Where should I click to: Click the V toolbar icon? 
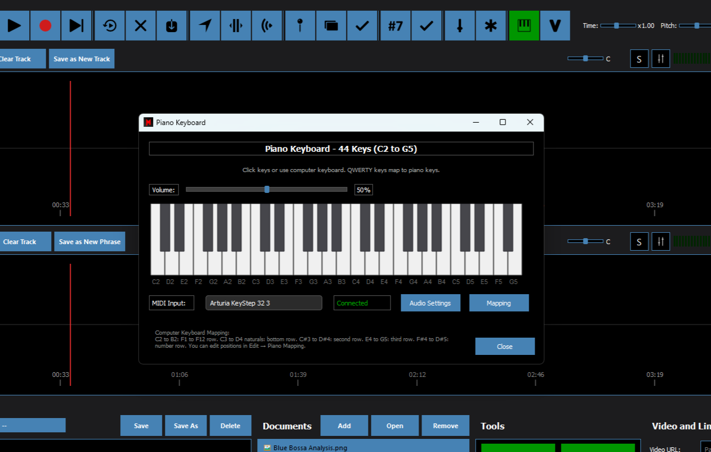(x=555, y=25)
